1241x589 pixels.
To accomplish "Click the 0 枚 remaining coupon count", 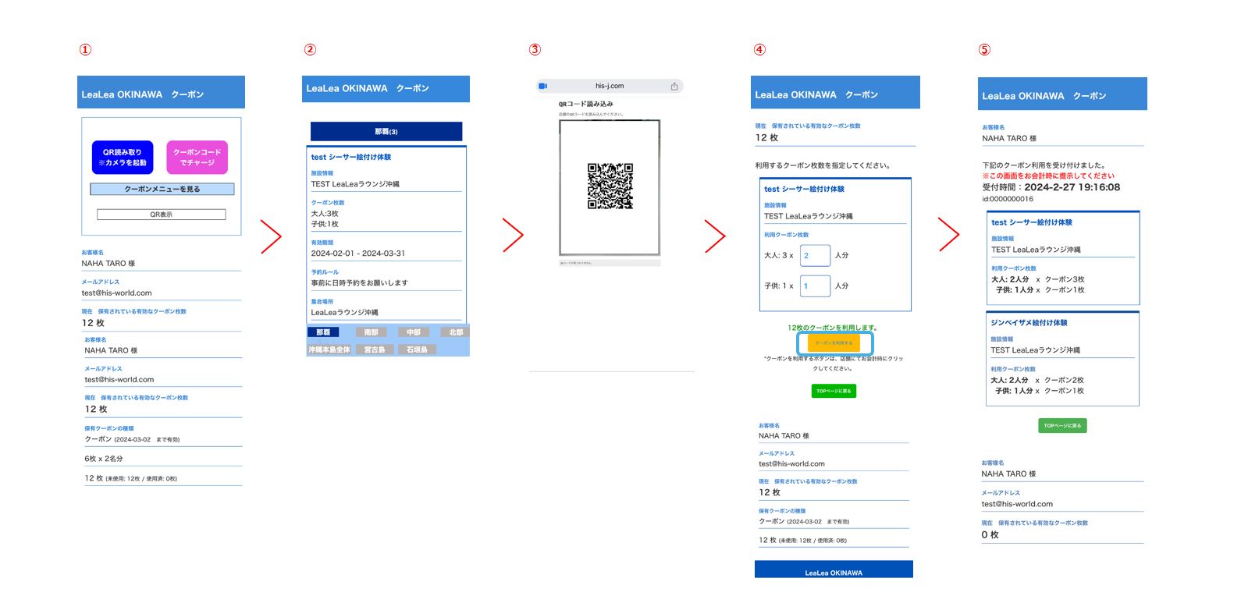I will point(990,535).
